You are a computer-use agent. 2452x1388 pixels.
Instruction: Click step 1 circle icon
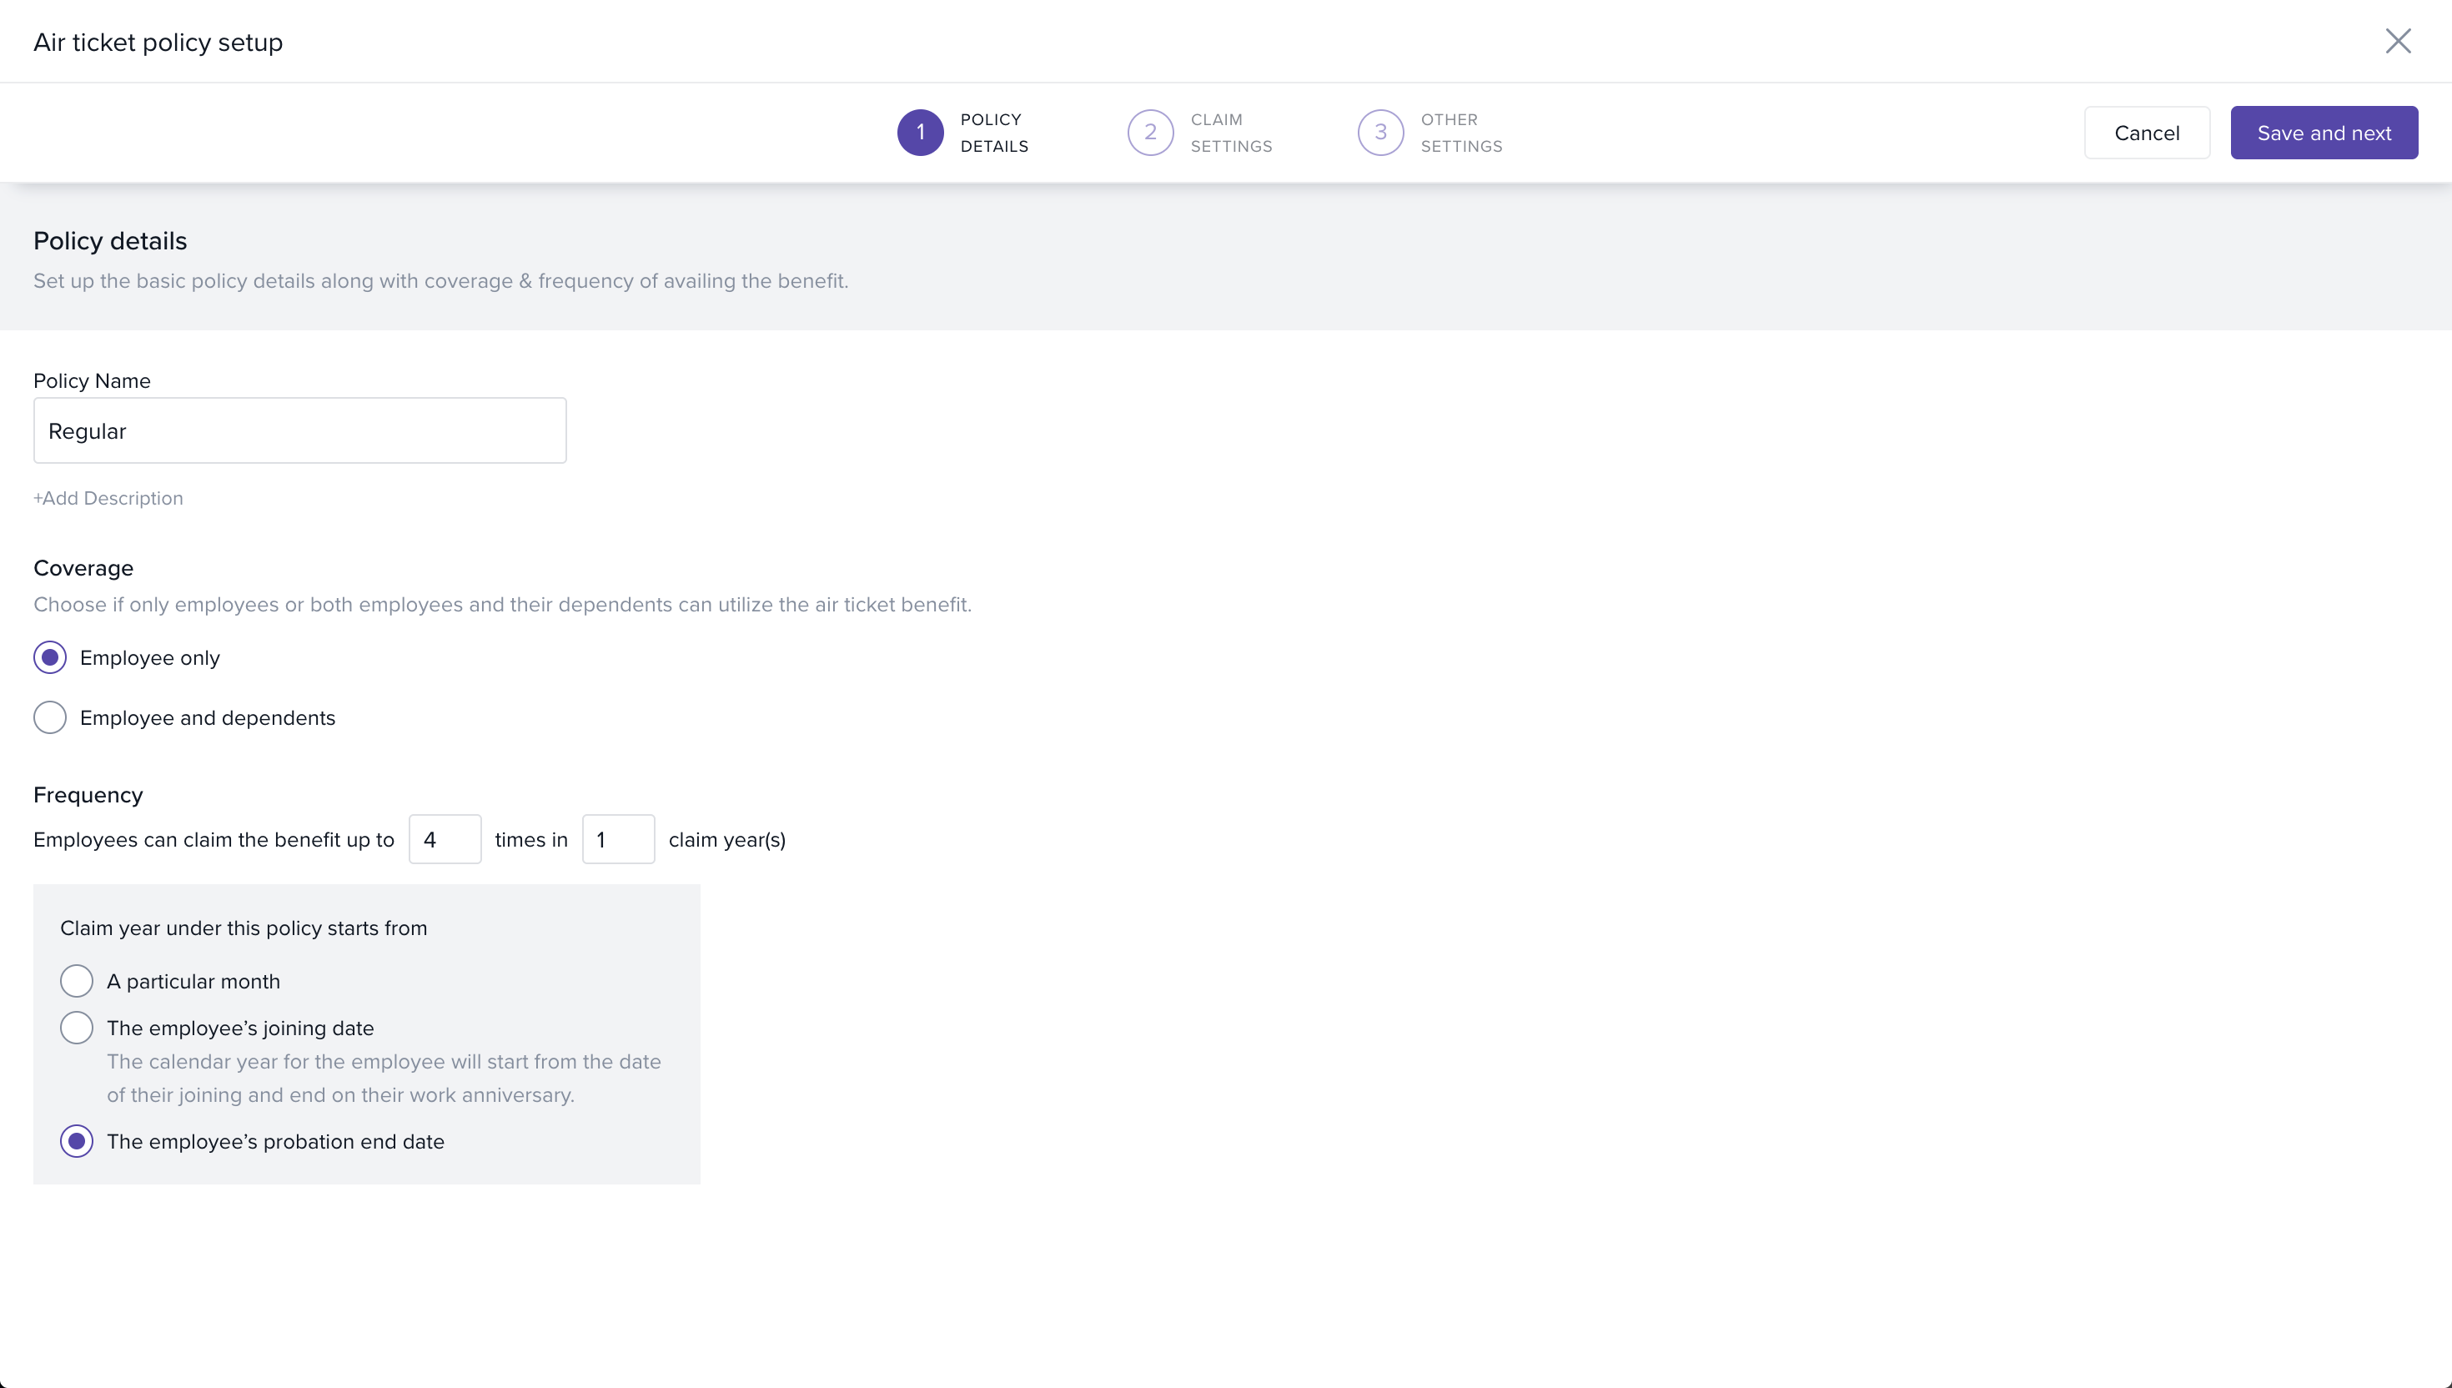point(920,133)
